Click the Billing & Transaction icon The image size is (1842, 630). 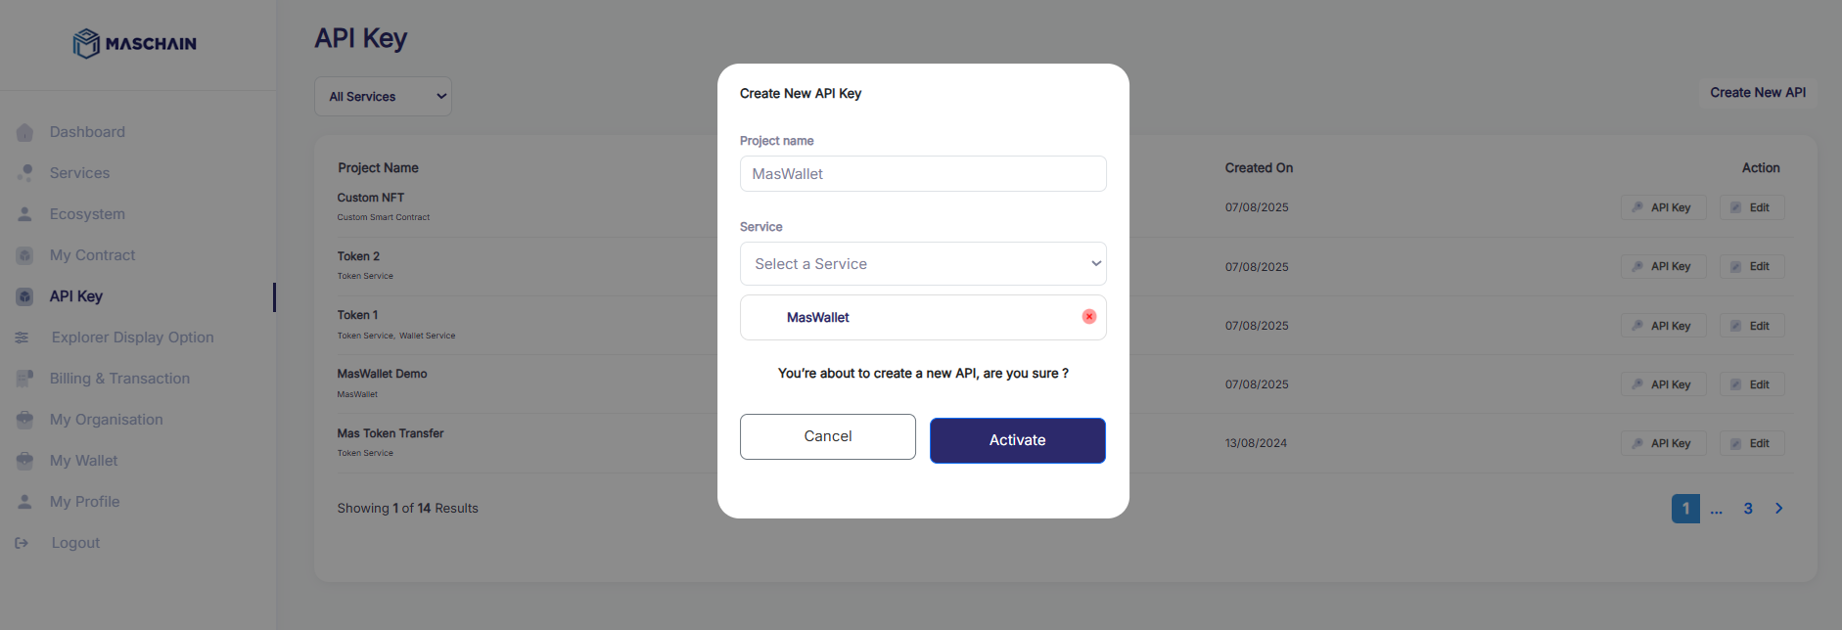24,379
